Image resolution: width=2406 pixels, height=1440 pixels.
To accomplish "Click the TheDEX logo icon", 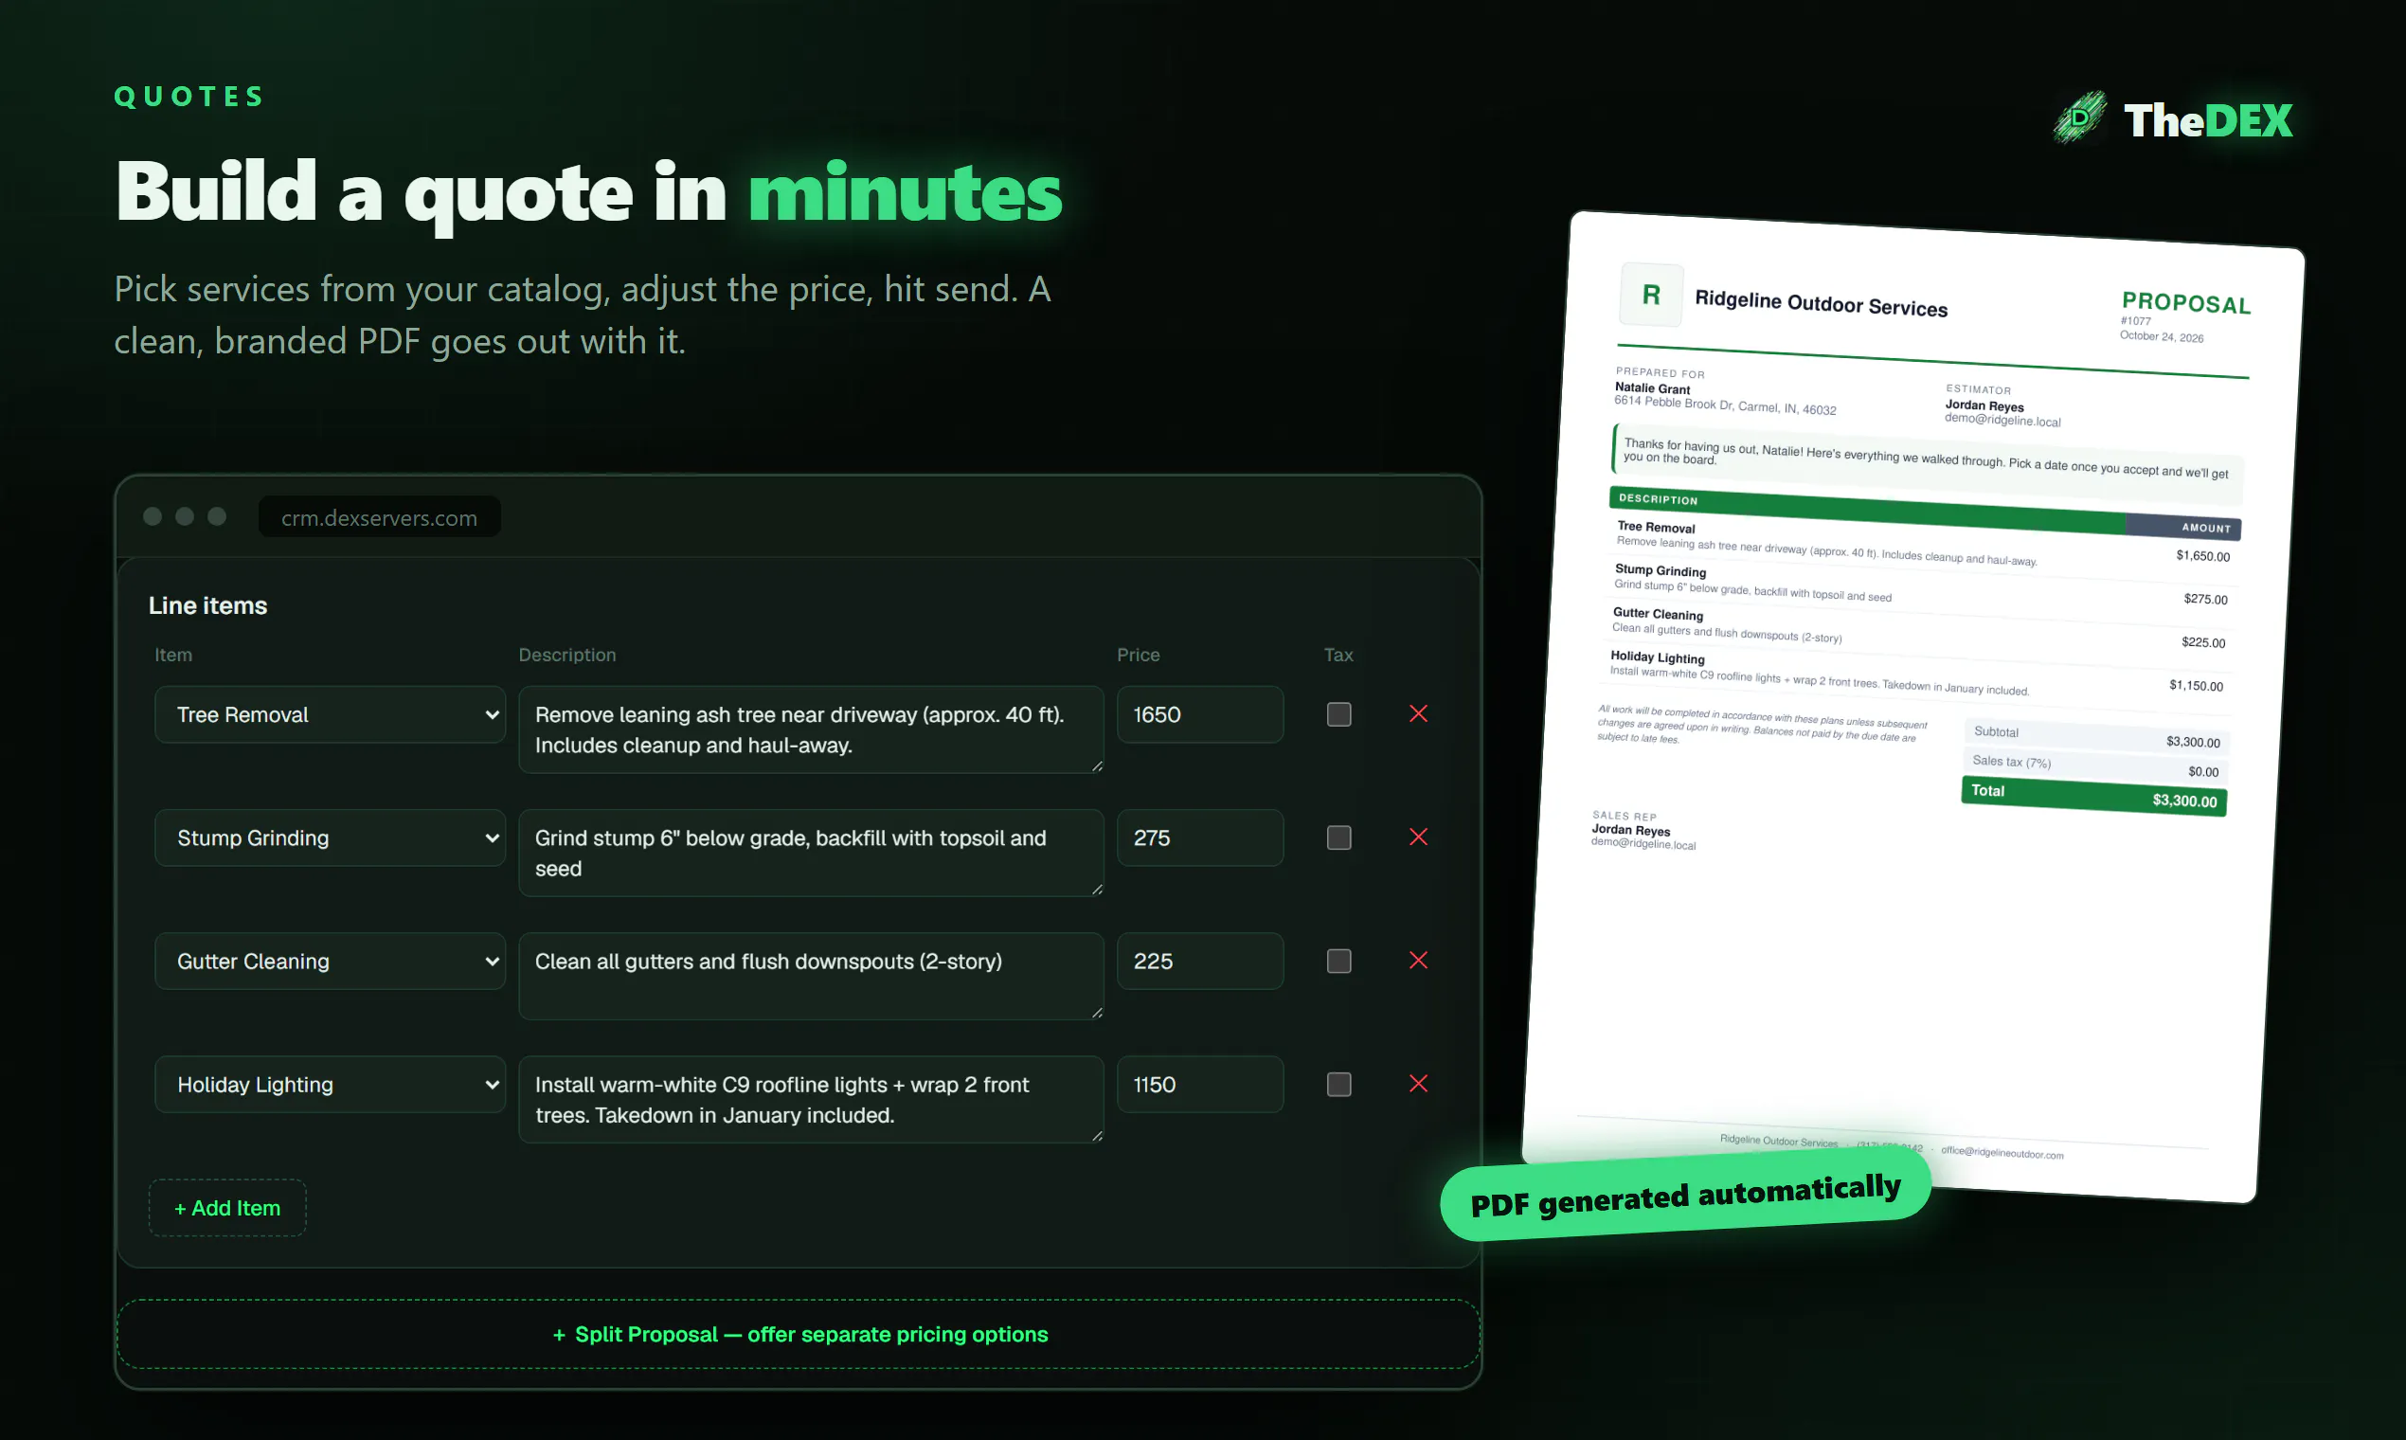I will click(2080, 118).
